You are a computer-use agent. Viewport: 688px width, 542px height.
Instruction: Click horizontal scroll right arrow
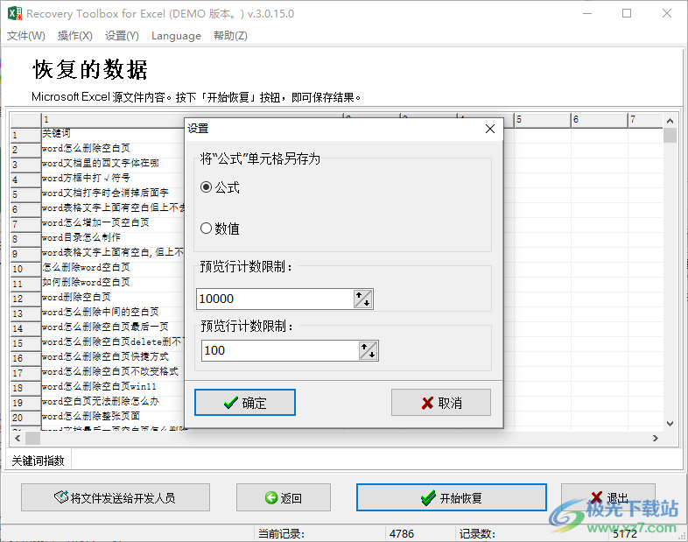point(655,438)
